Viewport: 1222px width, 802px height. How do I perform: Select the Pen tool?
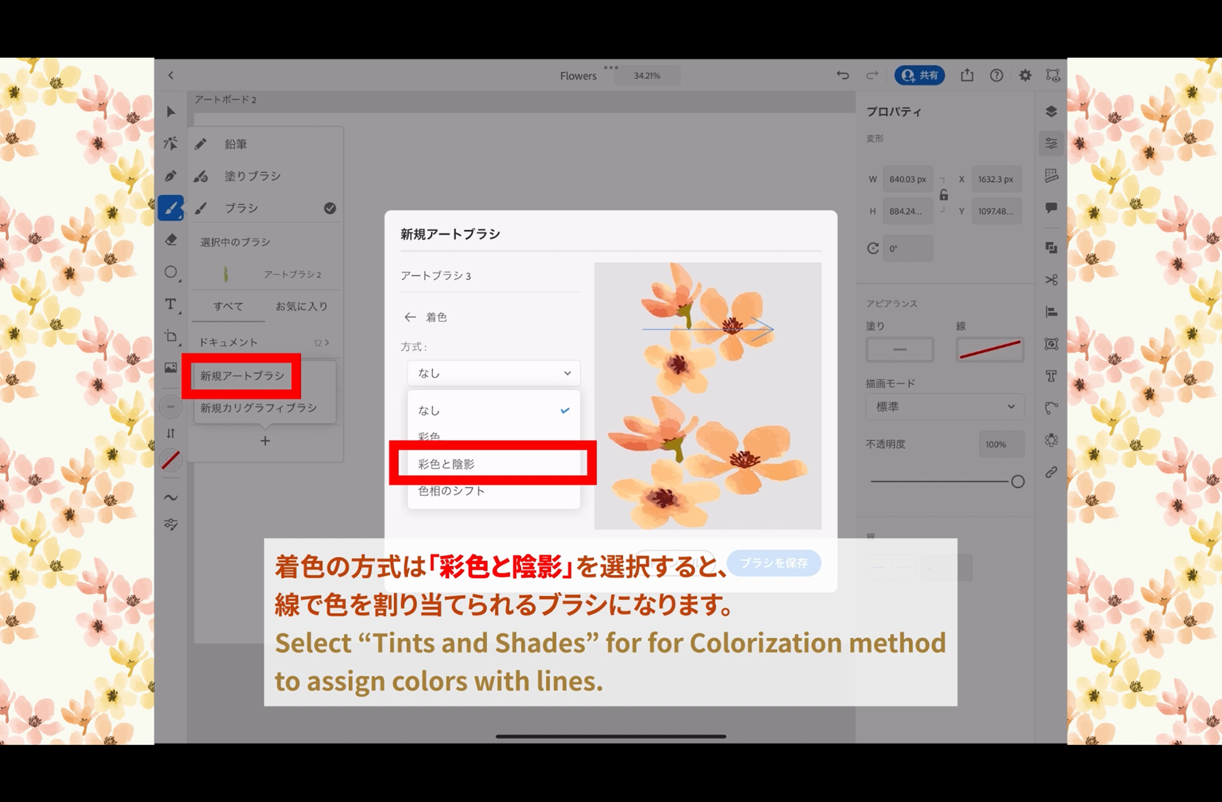point(171,176)
